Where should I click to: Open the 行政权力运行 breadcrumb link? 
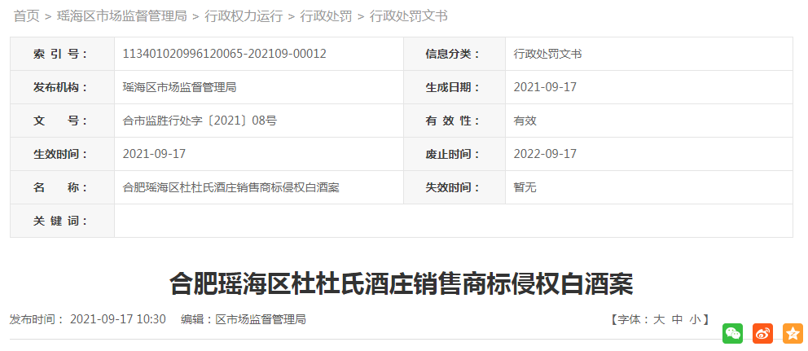click(x=244, y=16)
